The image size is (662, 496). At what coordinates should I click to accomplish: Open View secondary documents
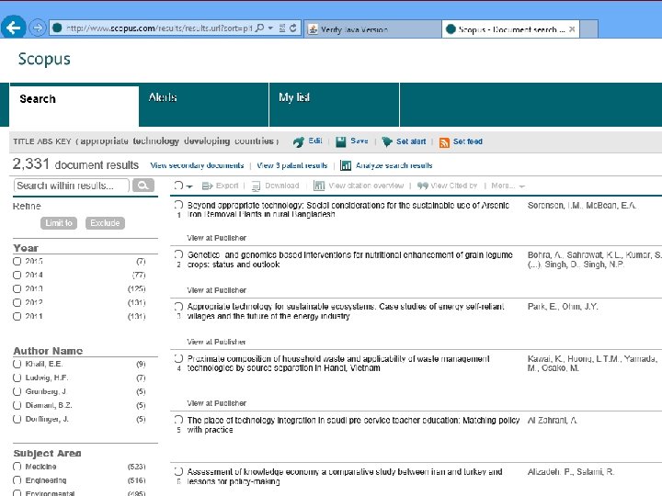197,165
